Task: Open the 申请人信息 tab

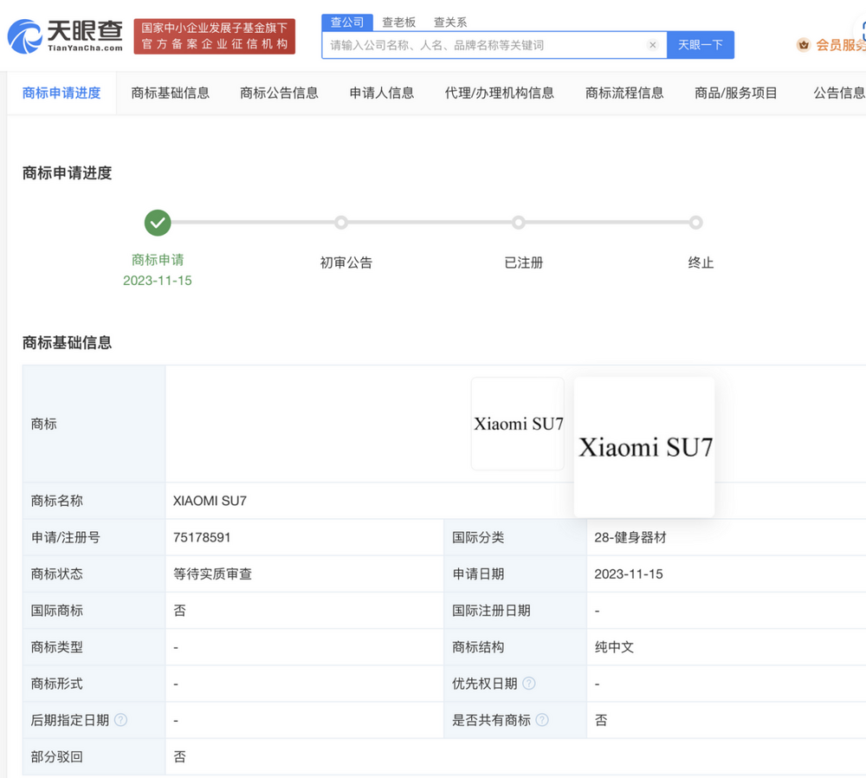Action: tap(381, 93)
